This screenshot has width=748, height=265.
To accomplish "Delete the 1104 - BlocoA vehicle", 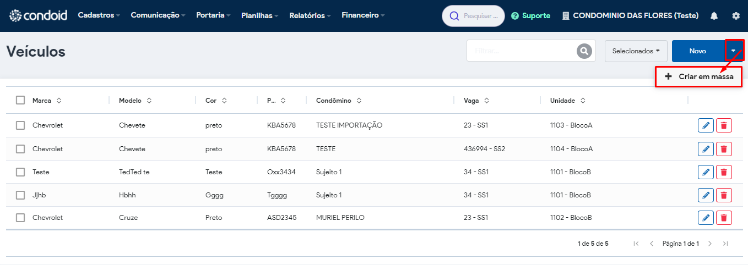I will click(x=724, y=149).
